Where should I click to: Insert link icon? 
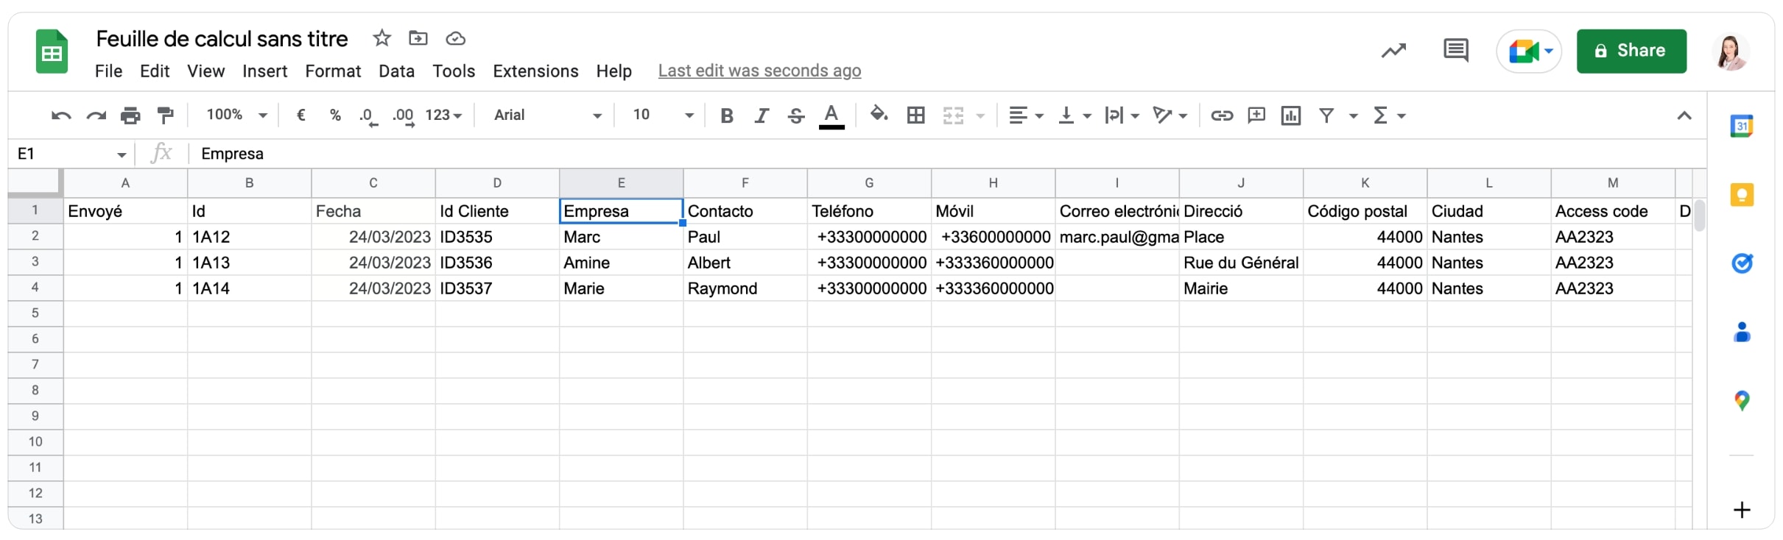pyautogui.click(x=1222, y=116)
